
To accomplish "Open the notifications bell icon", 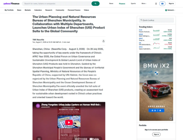I will point(156,4).
